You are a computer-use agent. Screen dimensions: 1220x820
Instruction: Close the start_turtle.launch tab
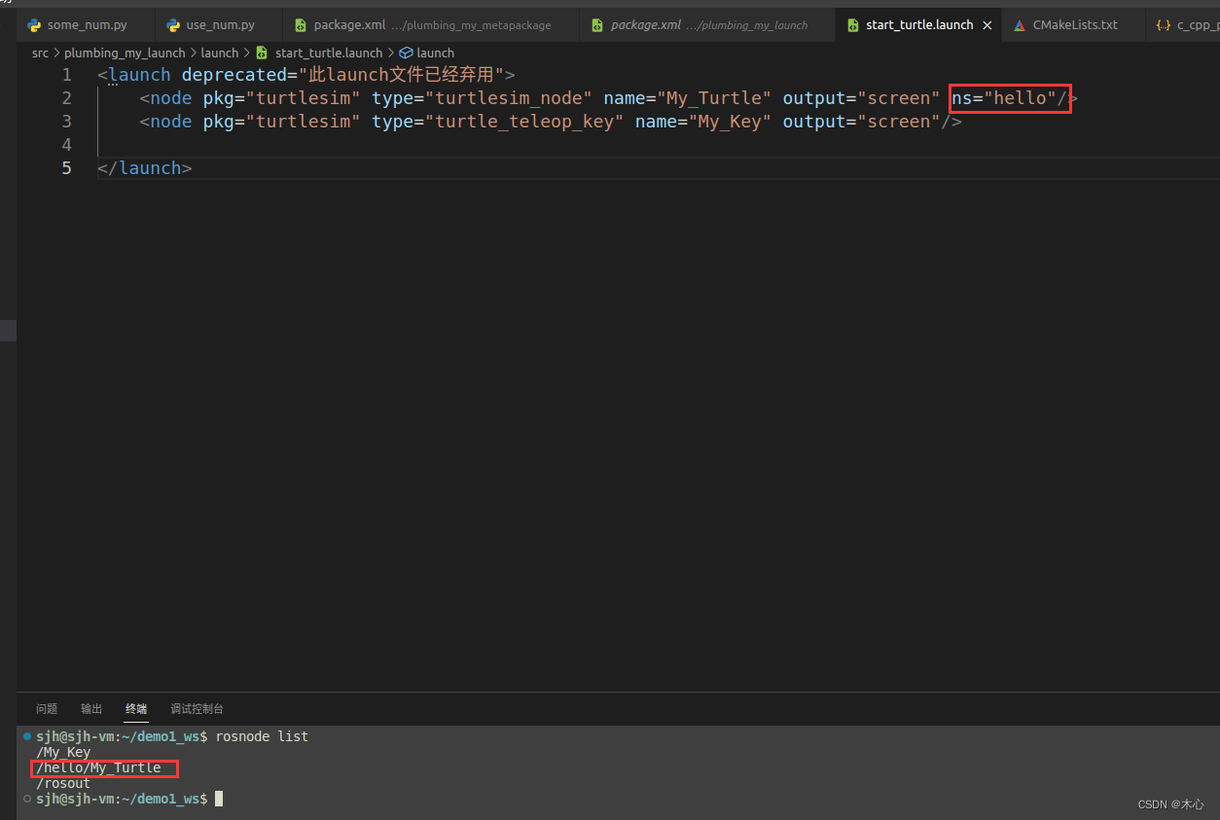[x=987, y=25]
